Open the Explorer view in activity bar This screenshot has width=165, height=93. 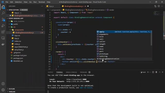tap(3, 7)
